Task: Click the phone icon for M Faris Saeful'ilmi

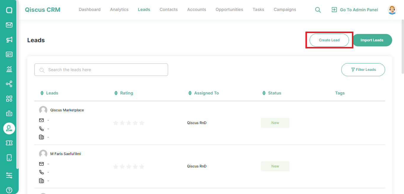Action: (x=41, y=172)
